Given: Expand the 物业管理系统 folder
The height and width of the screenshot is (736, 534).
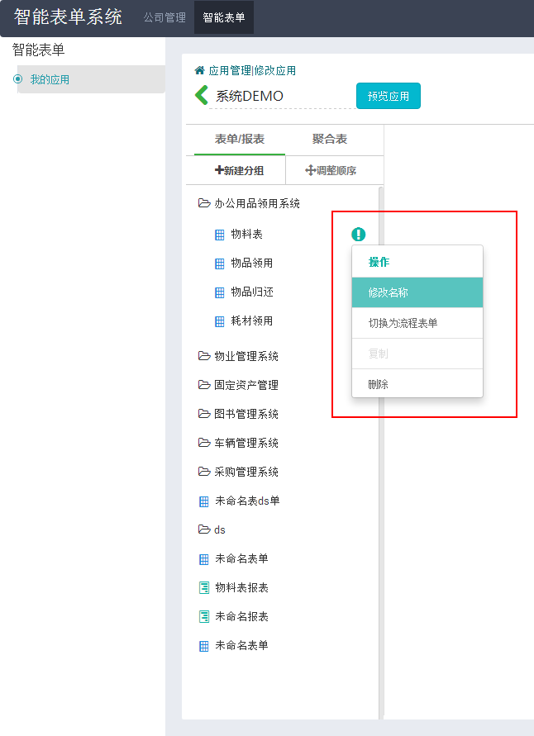Looking at the screenshot, I should [x=238, y=356].
